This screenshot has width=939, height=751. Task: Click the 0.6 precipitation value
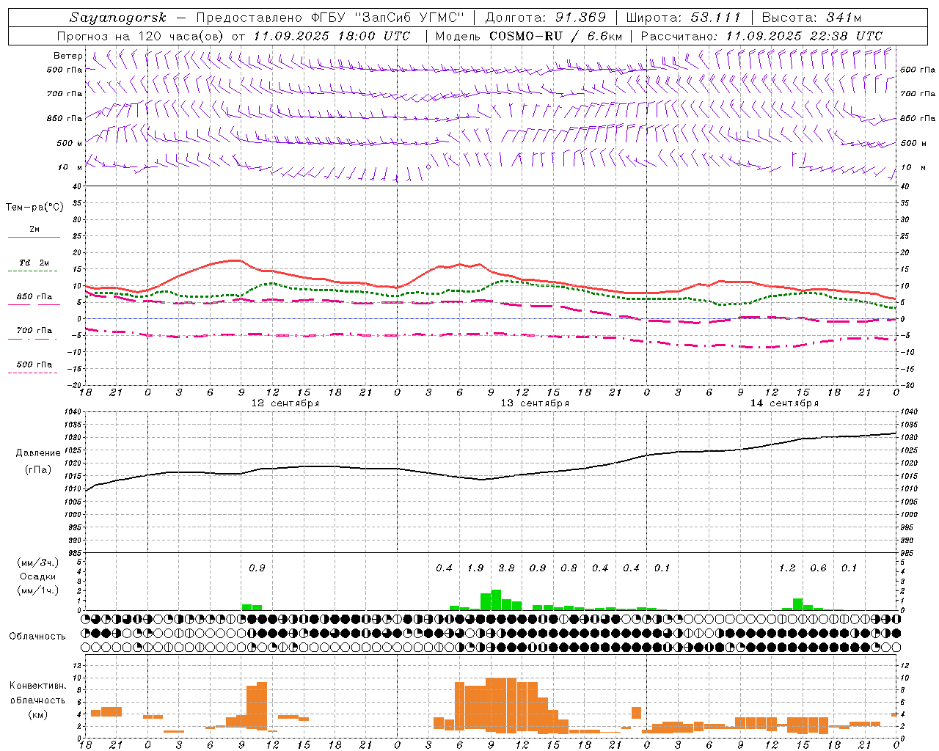pos(818,568)
